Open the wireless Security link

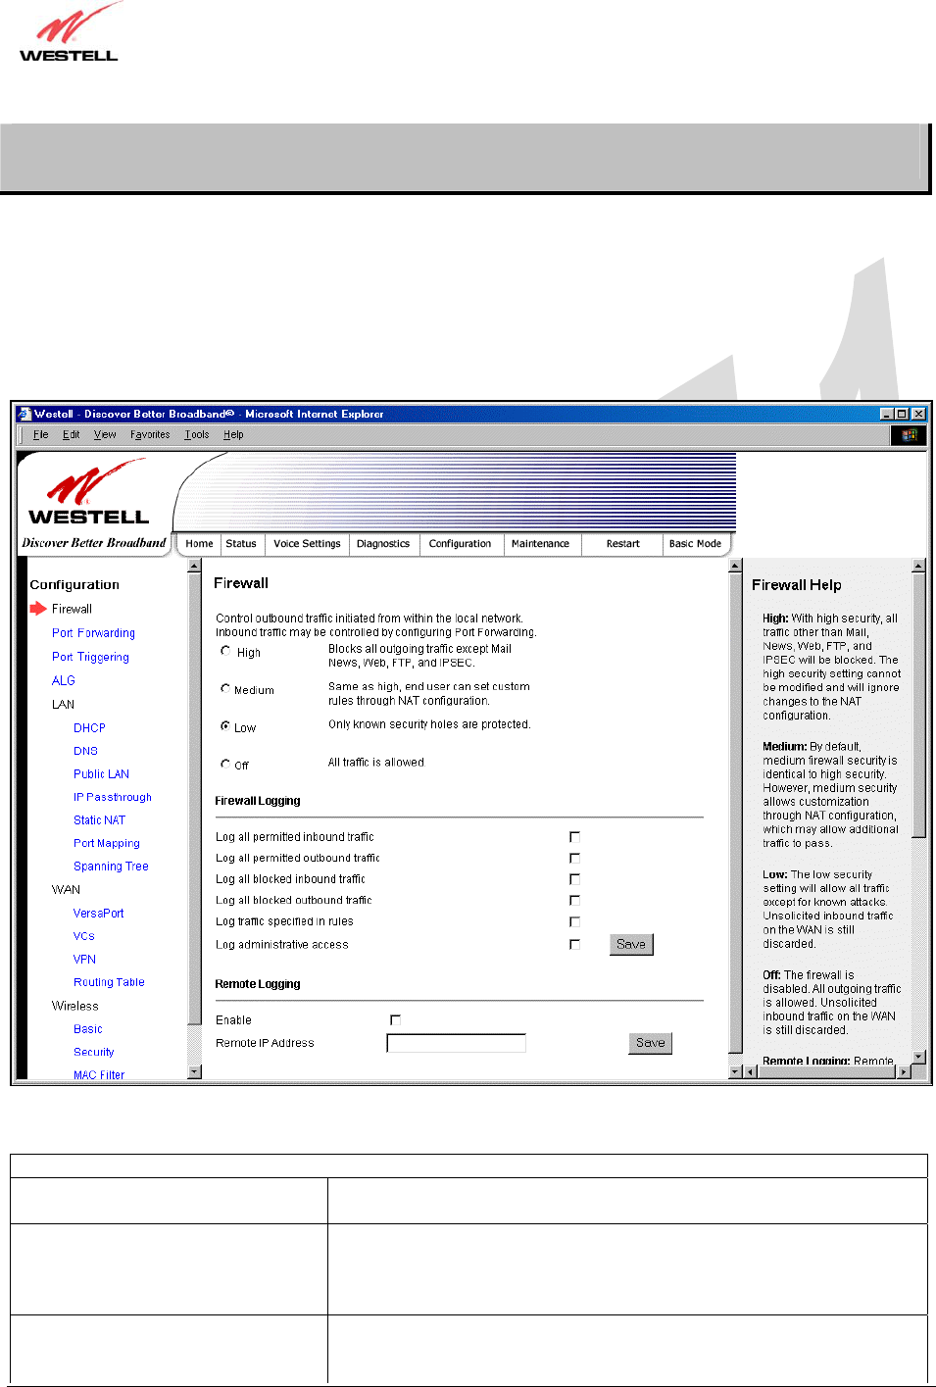point(93,1052)
